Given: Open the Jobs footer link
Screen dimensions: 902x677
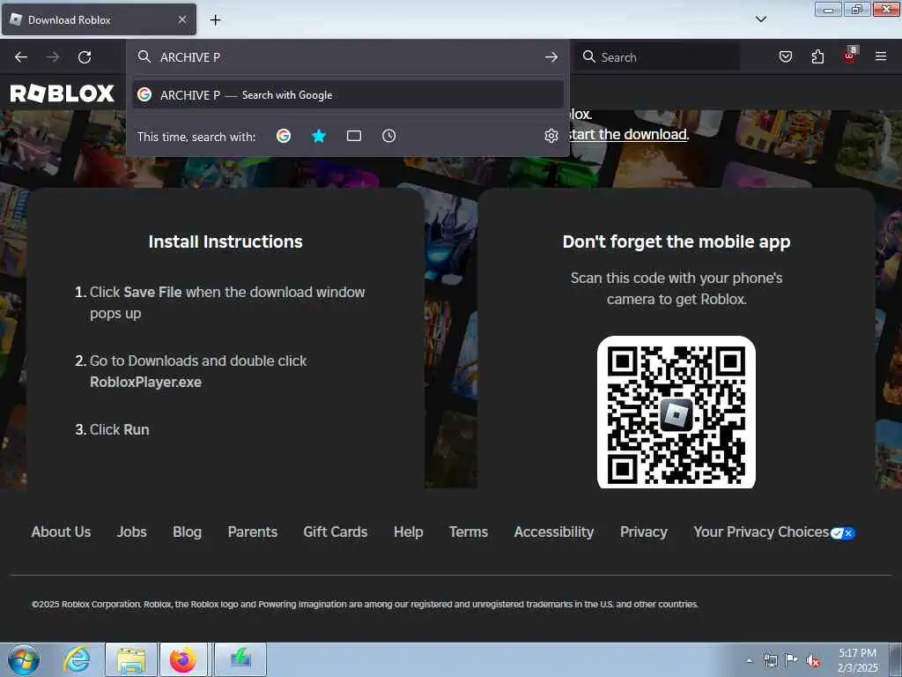Looking at the screenshot, I should pyautogui.click(x=132, y=532).
